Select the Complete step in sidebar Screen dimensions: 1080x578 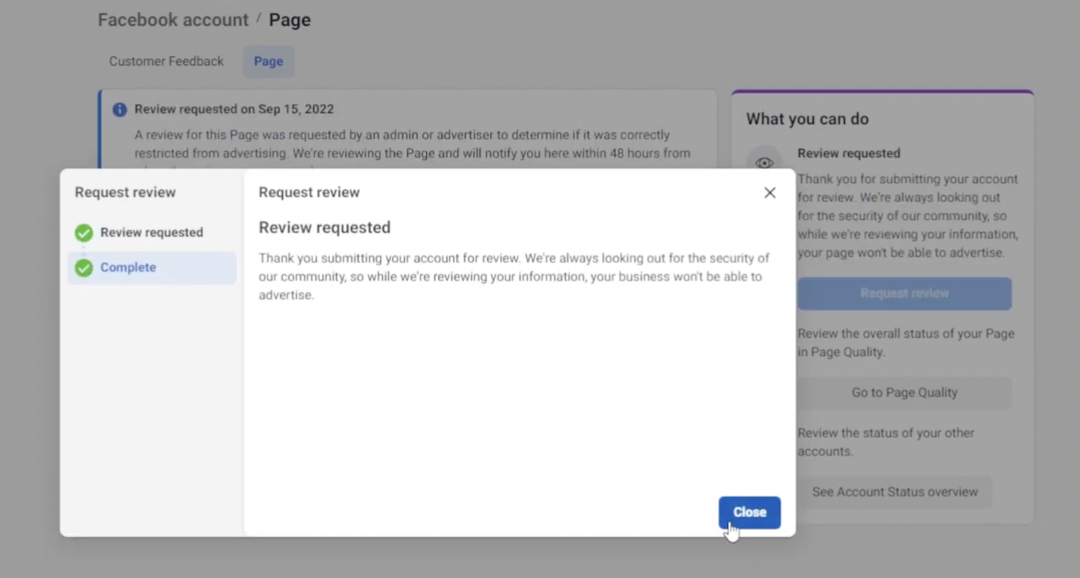point(152,268)
